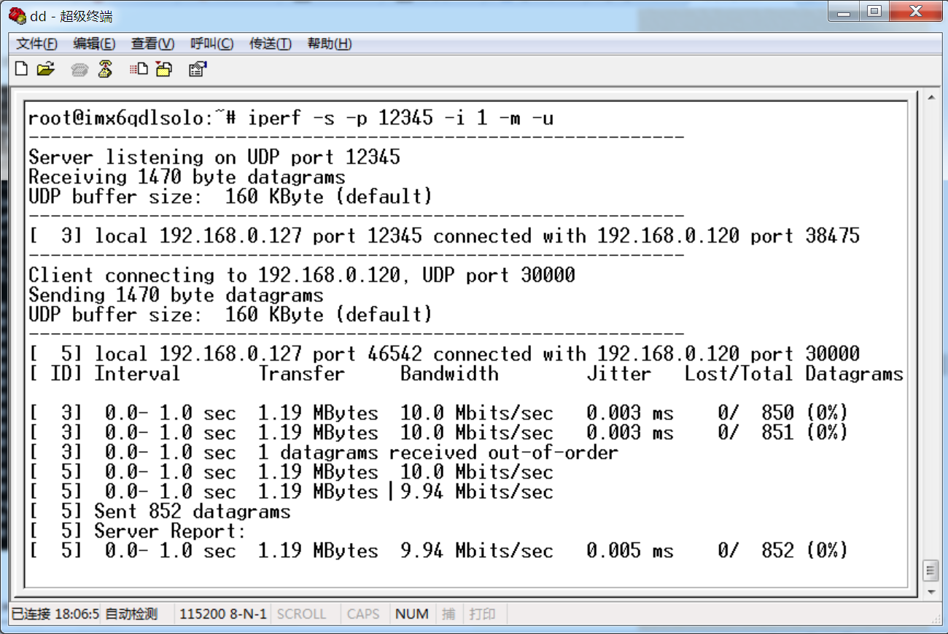Click the Open file toolbar icon
The height and width of the screenshot is (634, 948).
pos(46,69)
